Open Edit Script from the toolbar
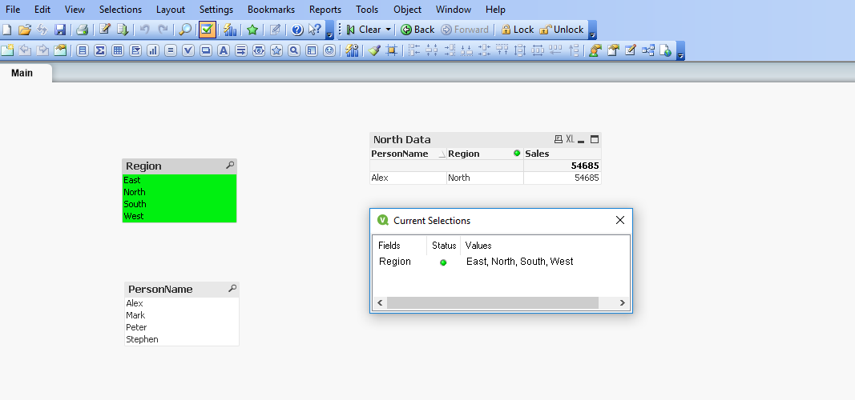This screenshot has width=855, height=400. pos(105,30)
